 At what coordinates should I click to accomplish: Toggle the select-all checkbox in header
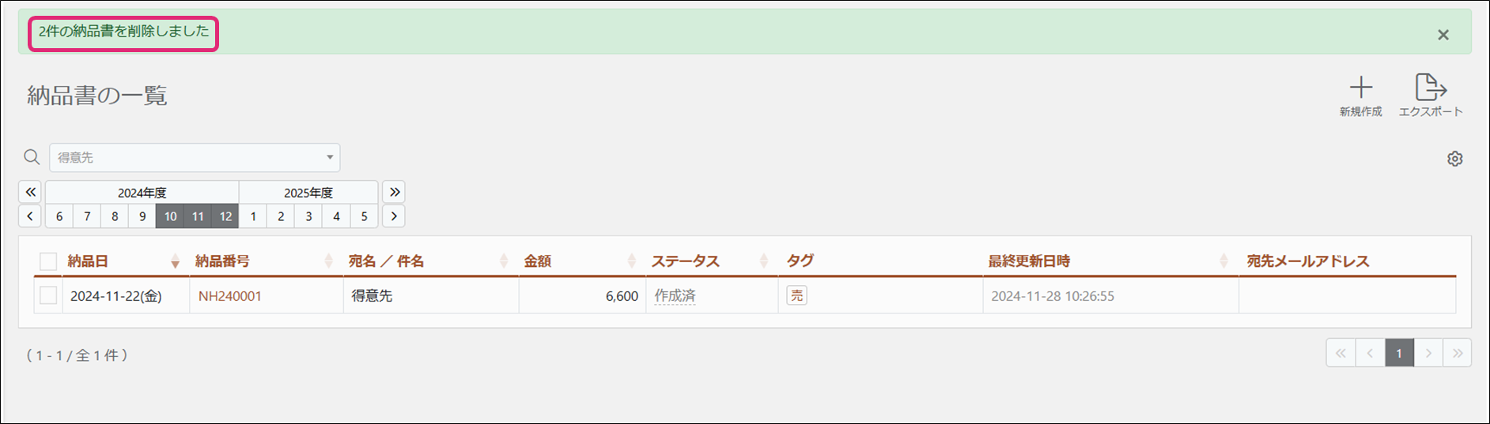click(x=48, y=261)
